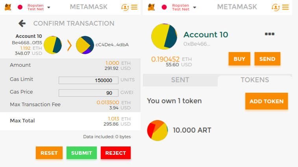Screen dimensions: 298x167
Task: Click the back arrow beside Confirm Transaction
Action: coord(22,24)
